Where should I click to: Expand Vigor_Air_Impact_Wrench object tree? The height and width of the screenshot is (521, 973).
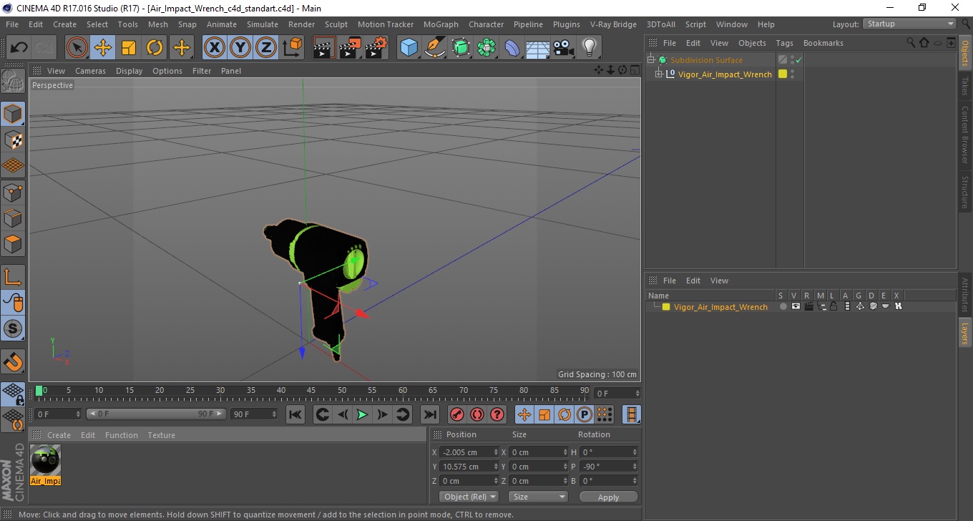[659, 74]
